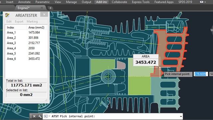
Task: Expand the ribbon display options arrow
Action: coord(205,2)
